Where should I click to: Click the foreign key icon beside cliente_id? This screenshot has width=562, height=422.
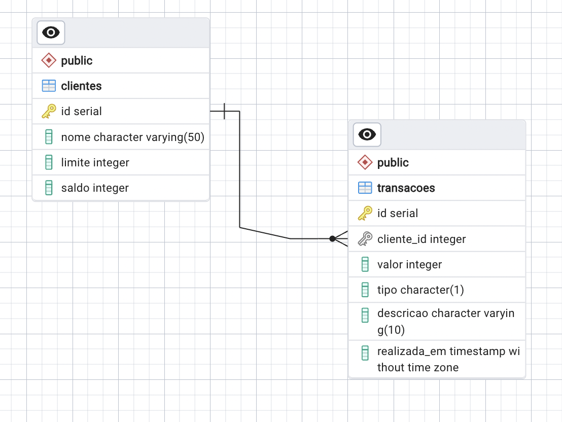[x=365, y=239]
